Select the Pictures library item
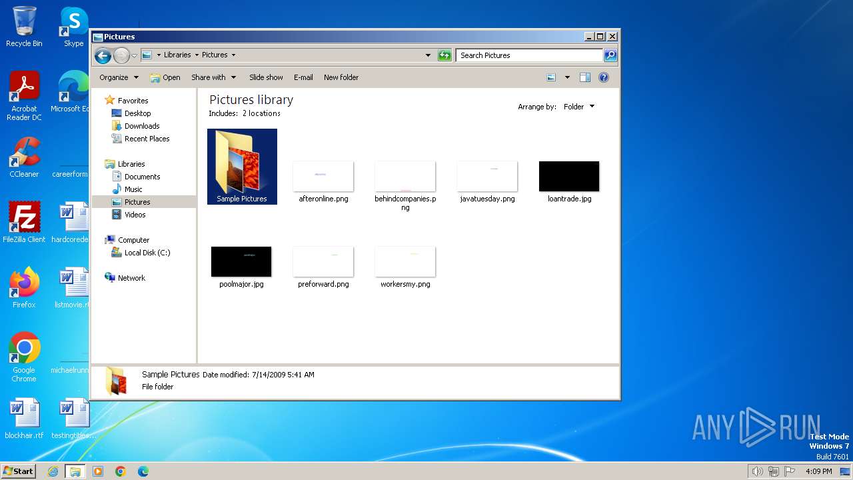This screenshot has width=853, height=480. tap(137, 202)
